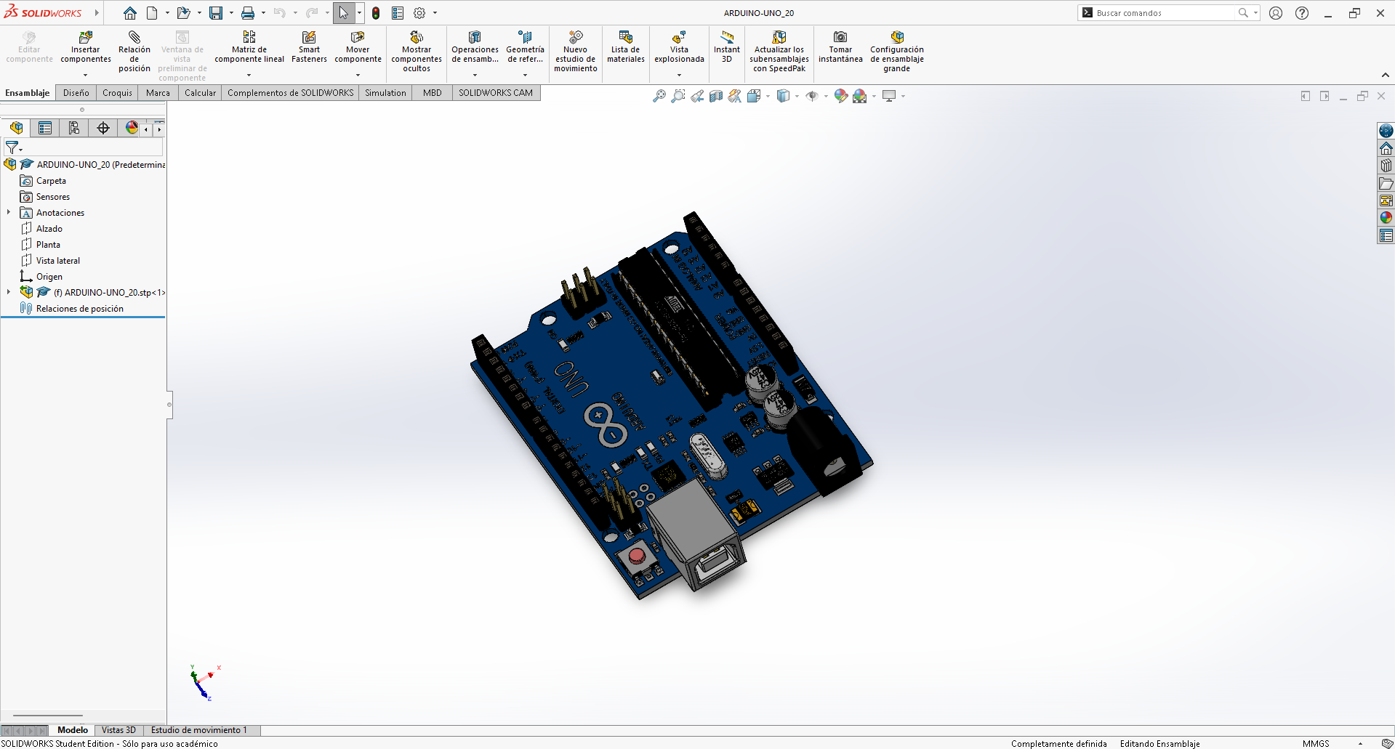Click the Rebuild traffic light icon

376,13
